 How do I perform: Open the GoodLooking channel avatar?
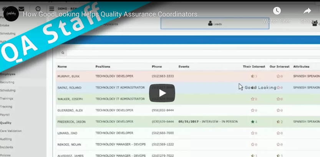click(x=11, y=14)
